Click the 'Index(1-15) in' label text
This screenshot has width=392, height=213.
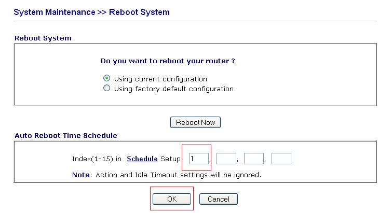97,159
